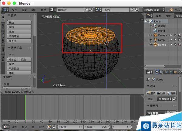Toggle Sphere visibility eye icon
Viewport: 182px width, 131px height.
[170, 44]
